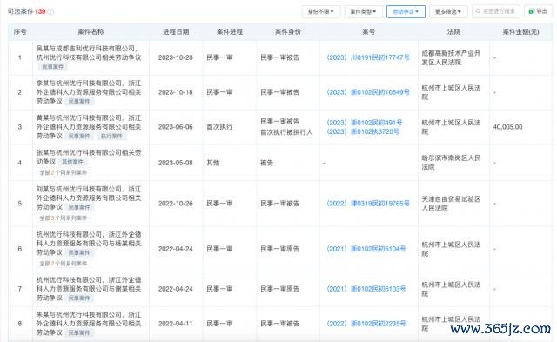This screenshot has height=342, width=557.
Task: Click the 序号 column header
Action: 20,31
